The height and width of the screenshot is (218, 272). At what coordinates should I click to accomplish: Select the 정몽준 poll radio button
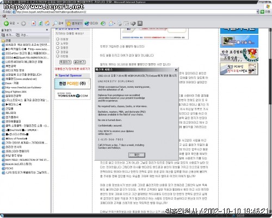point(58,47)
